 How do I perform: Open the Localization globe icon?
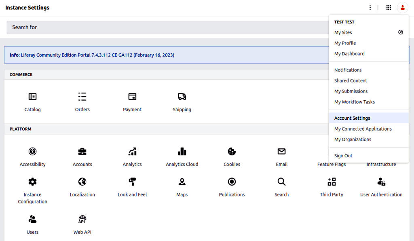point(82,182)
